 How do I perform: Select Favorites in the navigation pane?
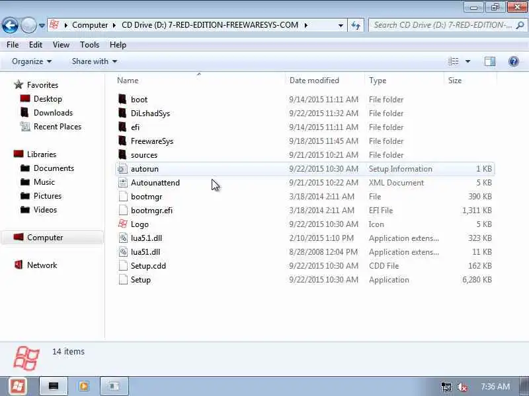click(x=42, y=85)
